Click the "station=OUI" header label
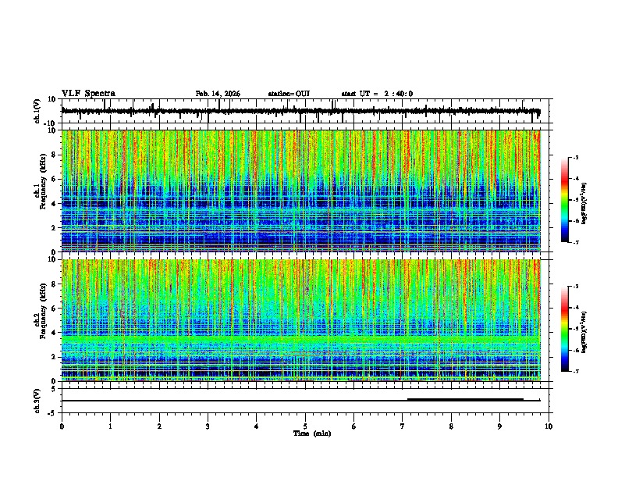The height and width of the screenshot is (478, 618). tap(289, 94)
